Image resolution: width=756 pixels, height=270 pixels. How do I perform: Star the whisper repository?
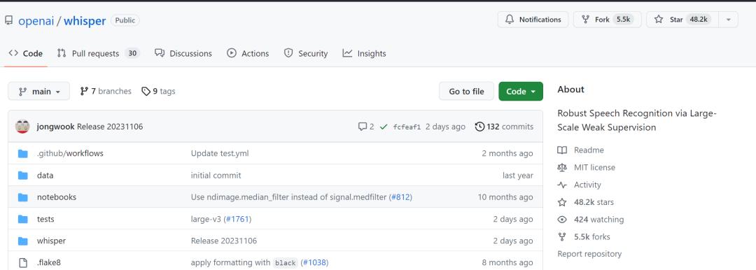click(682, 20)
